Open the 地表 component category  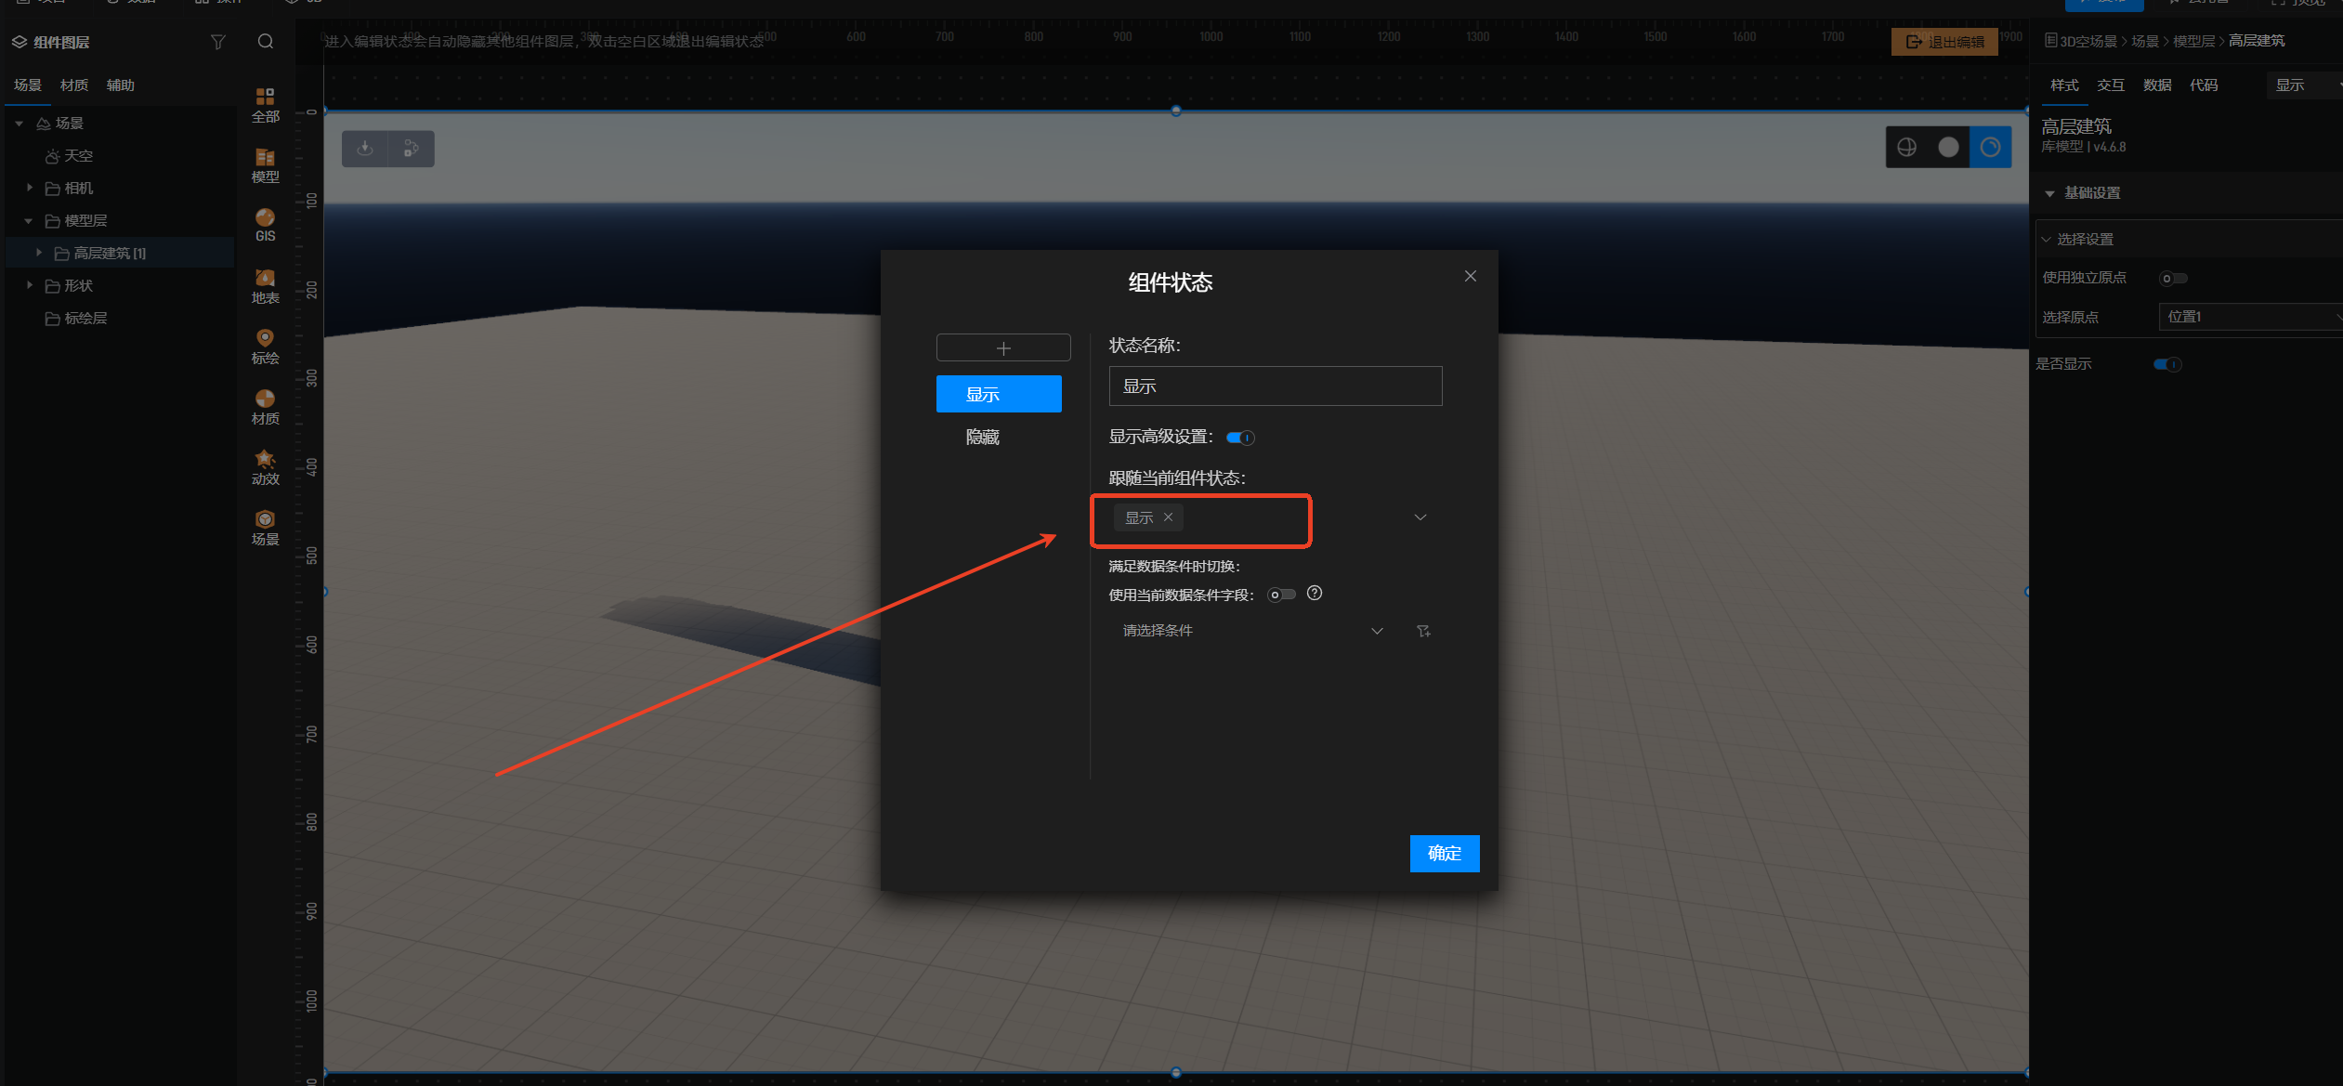coord(265,286)
